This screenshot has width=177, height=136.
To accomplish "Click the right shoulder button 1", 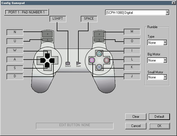I will point(99,40).
